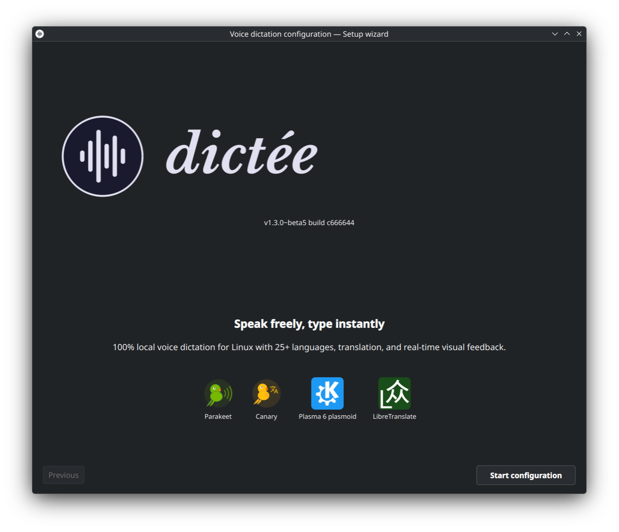The image size is (619, 532).
Task: Click the 'Canary' label
Action: point(266,417)
